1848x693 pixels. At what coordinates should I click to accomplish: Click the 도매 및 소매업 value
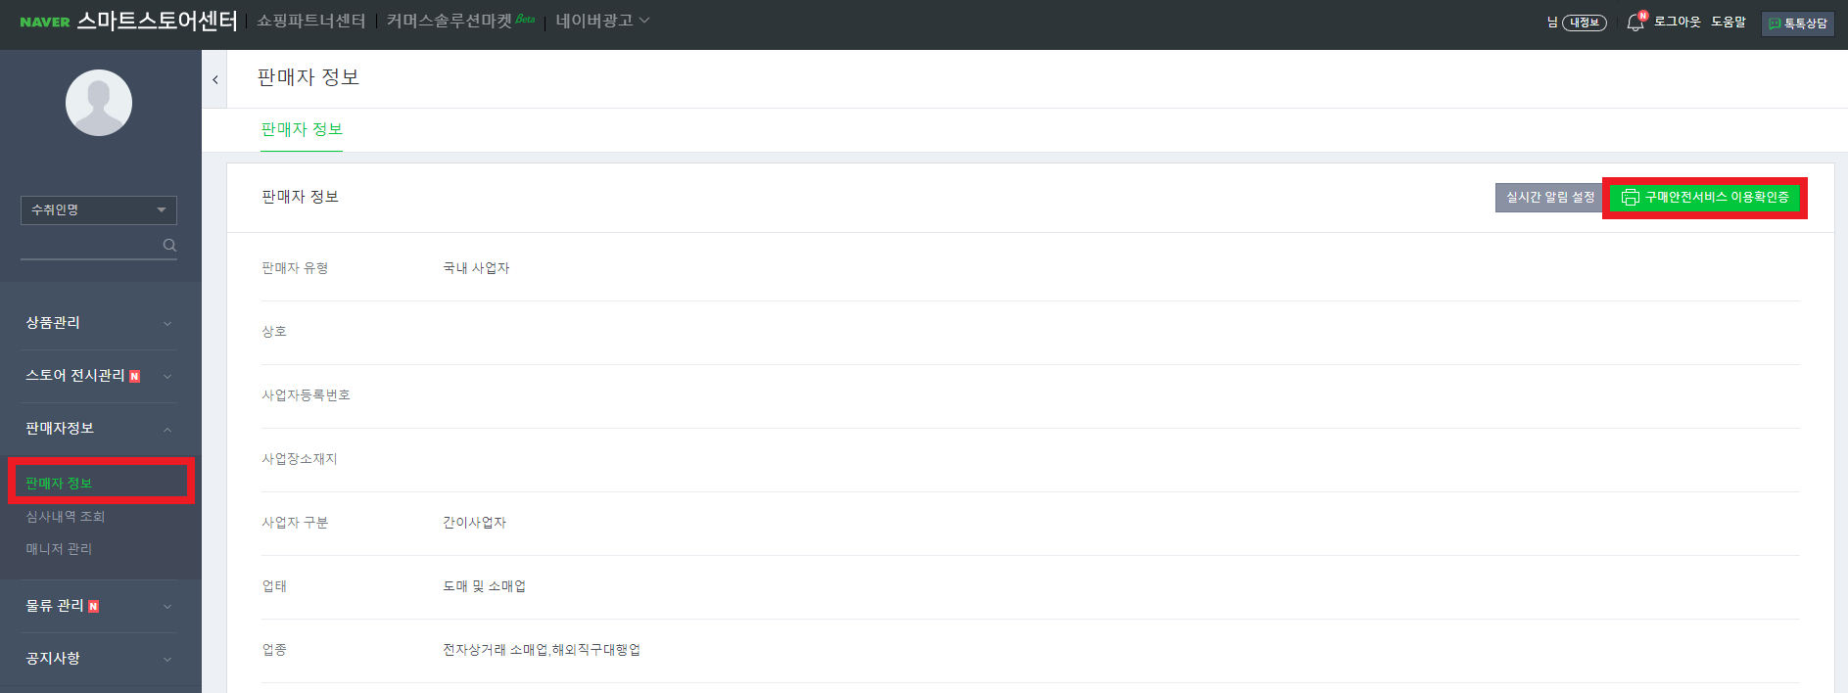[x=484, y=586]
